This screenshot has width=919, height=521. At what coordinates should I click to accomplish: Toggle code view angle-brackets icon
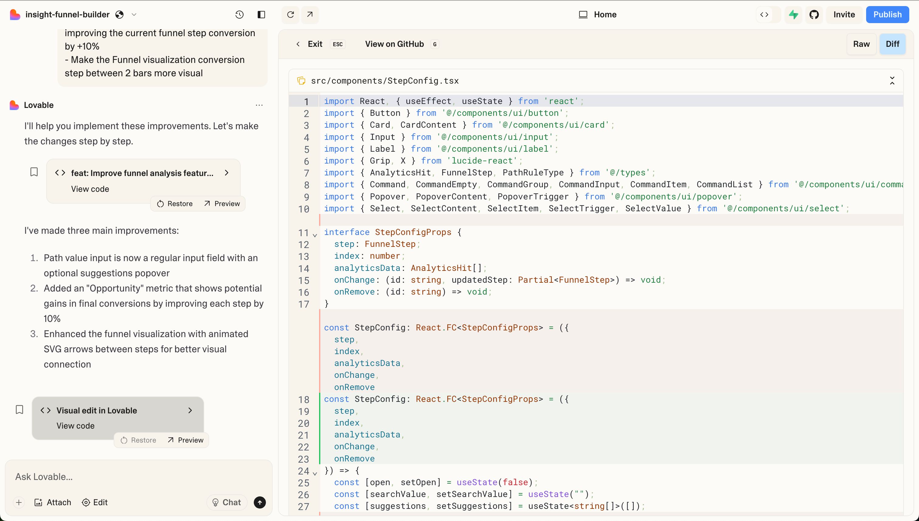[764, 15]
